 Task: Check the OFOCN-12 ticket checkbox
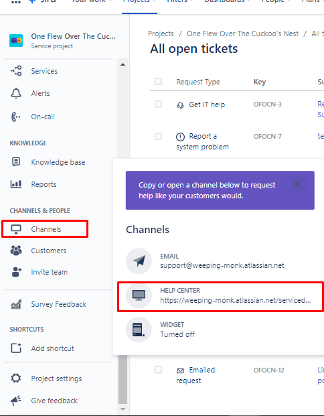pyautogui.click(x=158, y=370)
